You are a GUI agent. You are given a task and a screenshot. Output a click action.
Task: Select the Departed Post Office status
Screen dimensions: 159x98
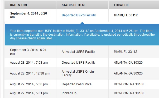76,84
